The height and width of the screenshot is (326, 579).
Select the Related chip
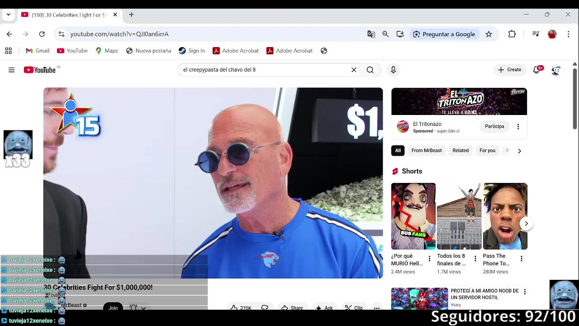[x=460, y=150]
